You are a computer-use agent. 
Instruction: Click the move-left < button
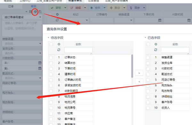tap(139, 82)
